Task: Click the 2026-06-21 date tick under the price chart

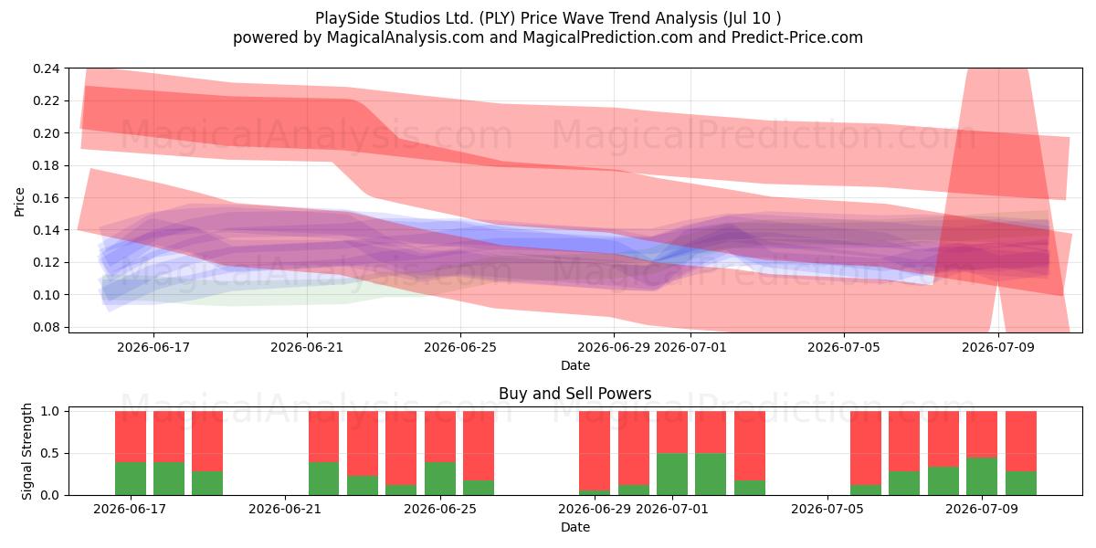Action: click(307, 347)
